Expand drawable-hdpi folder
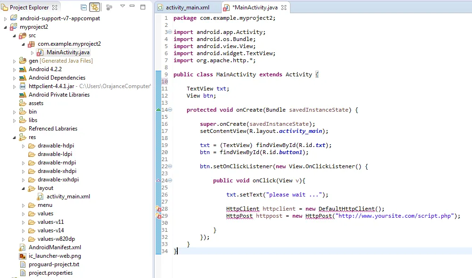The image size is (472, 278). pyautogui.click(x=23, y=146)
